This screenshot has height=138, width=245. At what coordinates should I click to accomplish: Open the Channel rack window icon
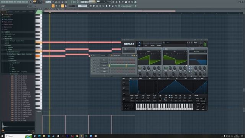tap(97, 6)
